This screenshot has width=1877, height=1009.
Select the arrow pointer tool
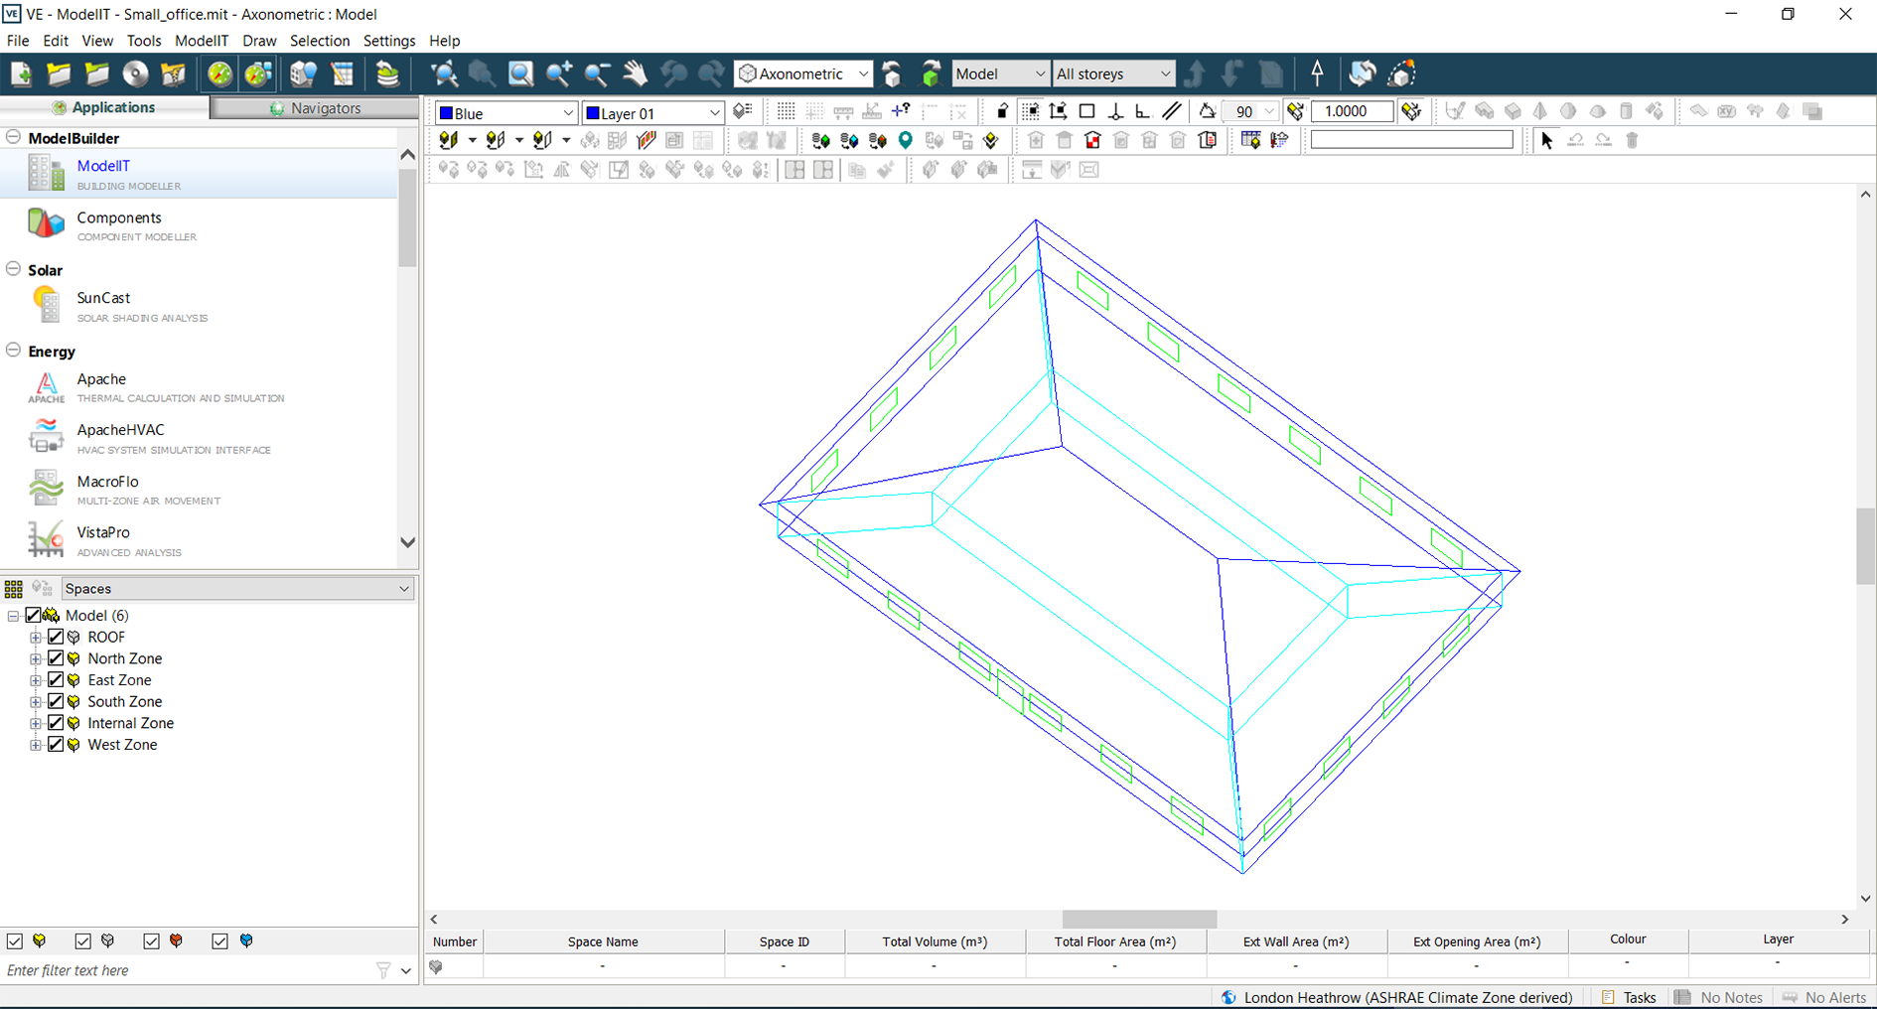tap(1546, 141)
